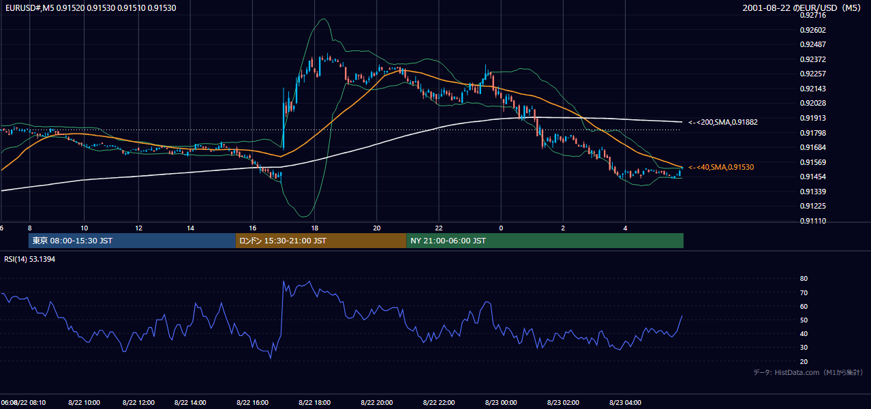Select the orange 40 SMA label 0.91530
The image size is (871, 409).
721,167
